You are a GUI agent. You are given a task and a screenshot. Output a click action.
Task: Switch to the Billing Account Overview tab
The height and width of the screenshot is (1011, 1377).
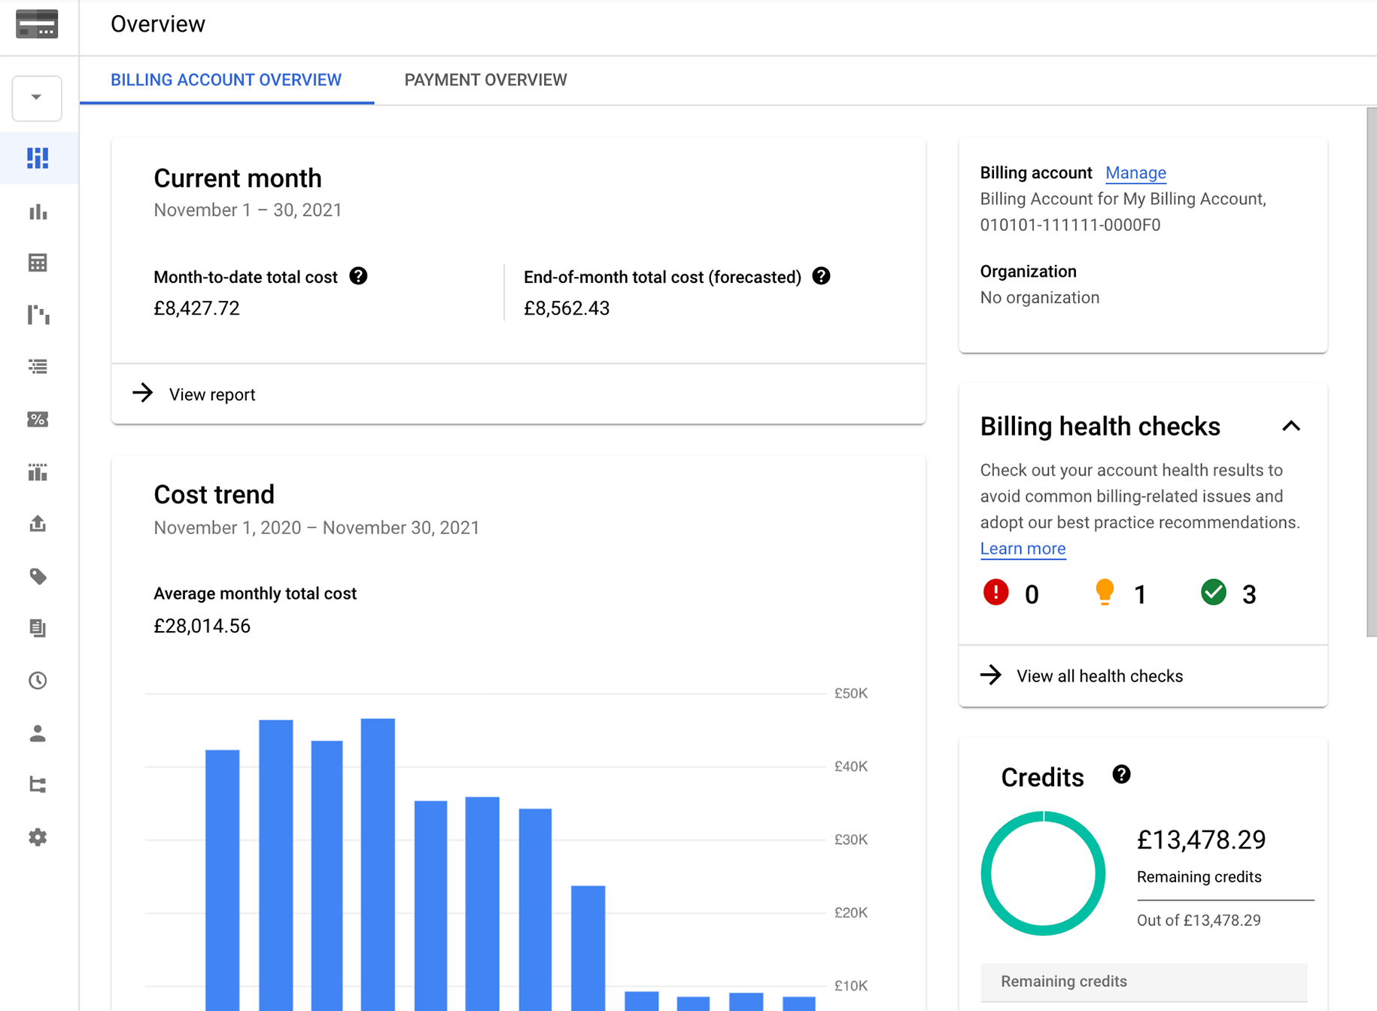pyautogui.click(x=226, y=80)
